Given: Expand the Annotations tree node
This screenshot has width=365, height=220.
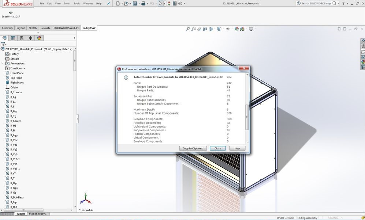Looking at the screenshot, I should [x=2, y=63].
